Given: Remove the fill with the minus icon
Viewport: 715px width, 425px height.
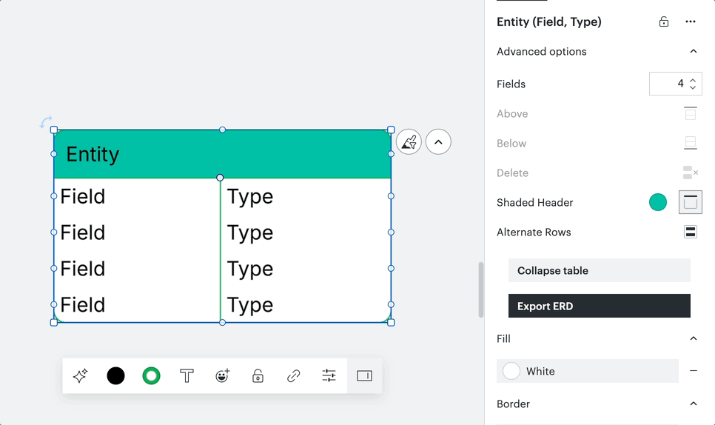Looking at the screenshot, I should tap(693, 371).
